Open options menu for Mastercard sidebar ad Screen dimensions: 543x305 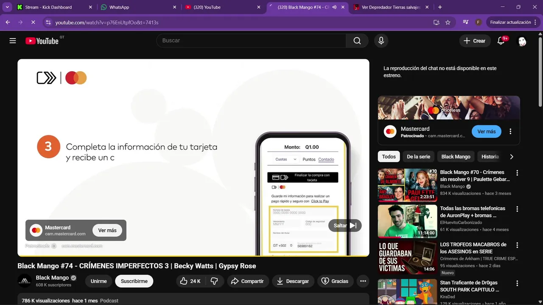[x=510, y=132]
